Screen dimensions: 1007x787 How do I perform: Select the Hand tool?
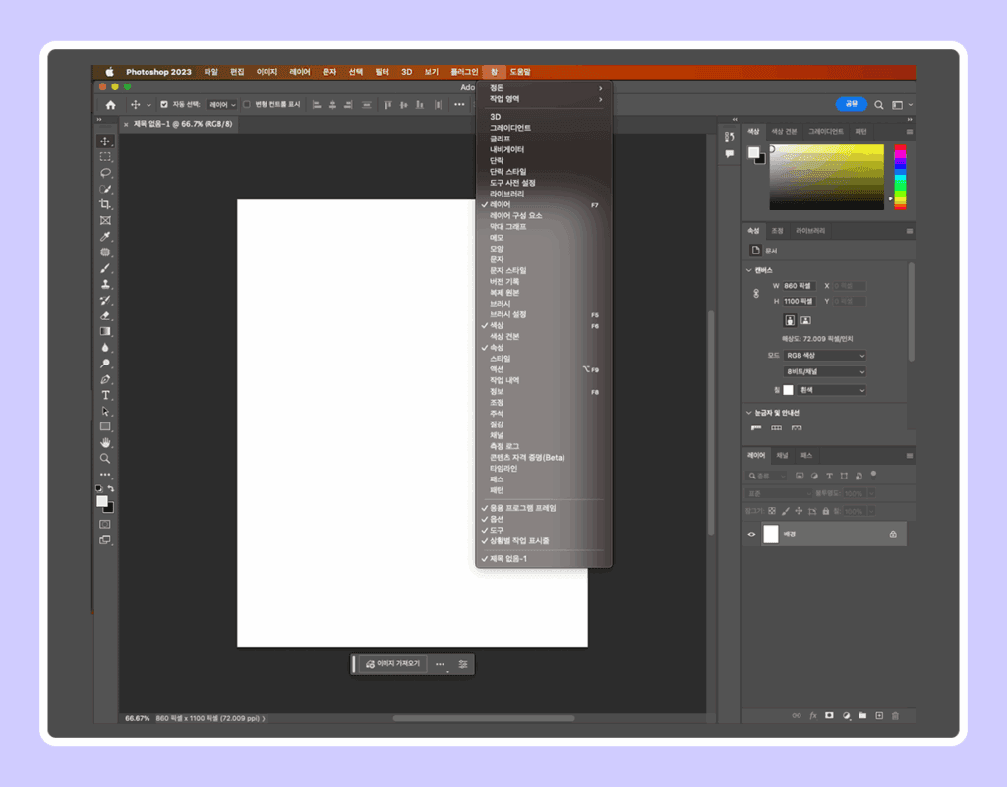(x=105, y=443)
